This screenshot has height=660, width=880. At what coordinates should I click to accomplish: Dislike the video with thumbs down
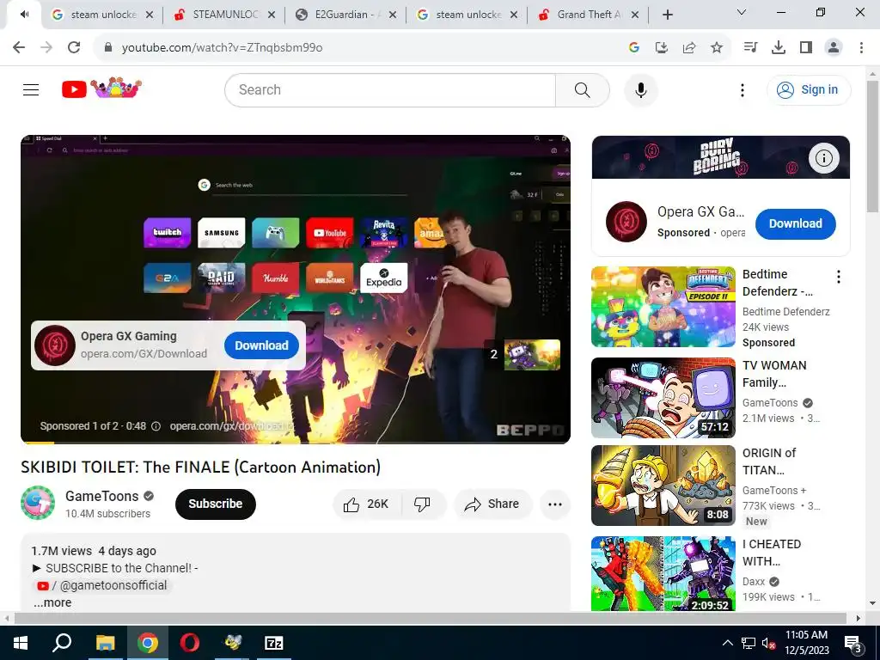tap(423, 504)
